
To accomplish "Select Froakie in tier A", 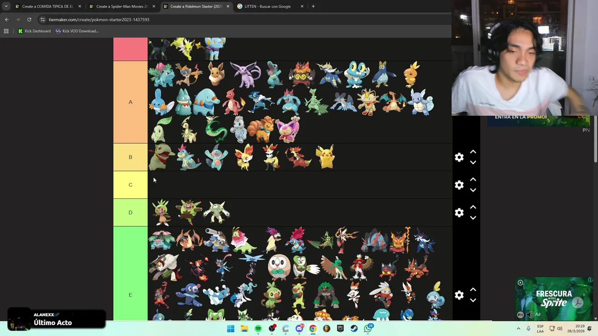I will pyautogui.click(x=357, y=74).
